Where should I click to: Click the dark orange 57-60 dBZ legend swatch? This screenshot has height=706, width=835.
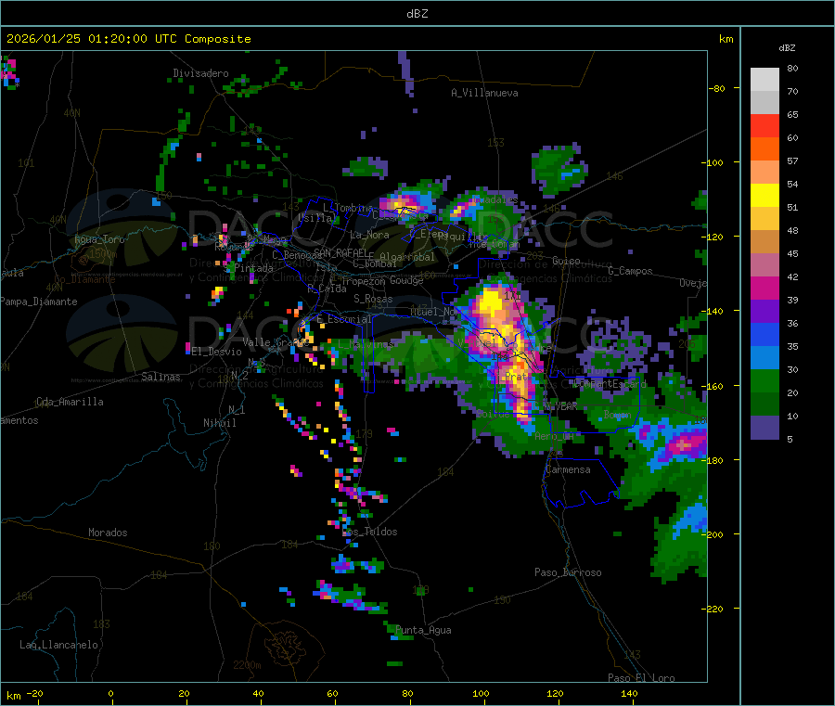764,149
